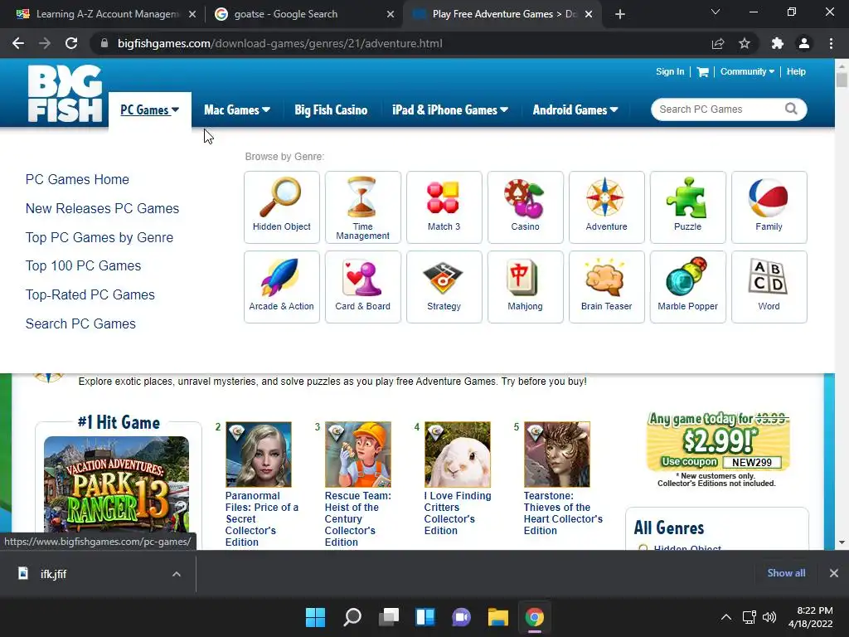Show hidden system tray icons

(726, 617)
